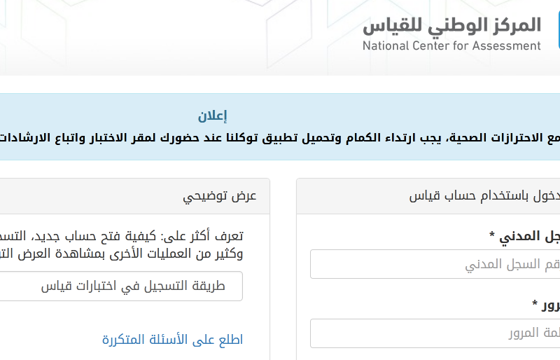Click the السجل المدني field label
560x360 pixels.
529,236
